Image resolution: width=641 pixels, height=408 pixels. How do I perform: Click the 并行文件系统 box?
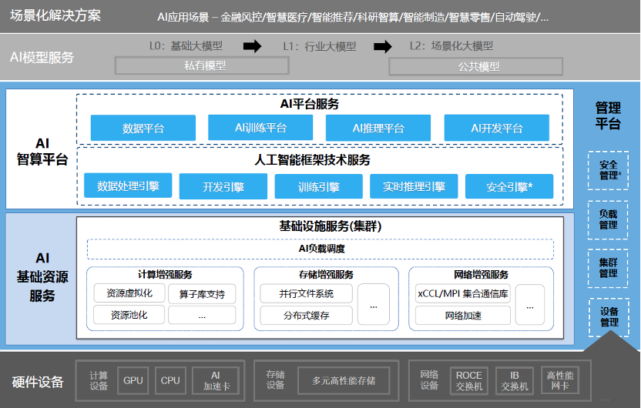306,293
